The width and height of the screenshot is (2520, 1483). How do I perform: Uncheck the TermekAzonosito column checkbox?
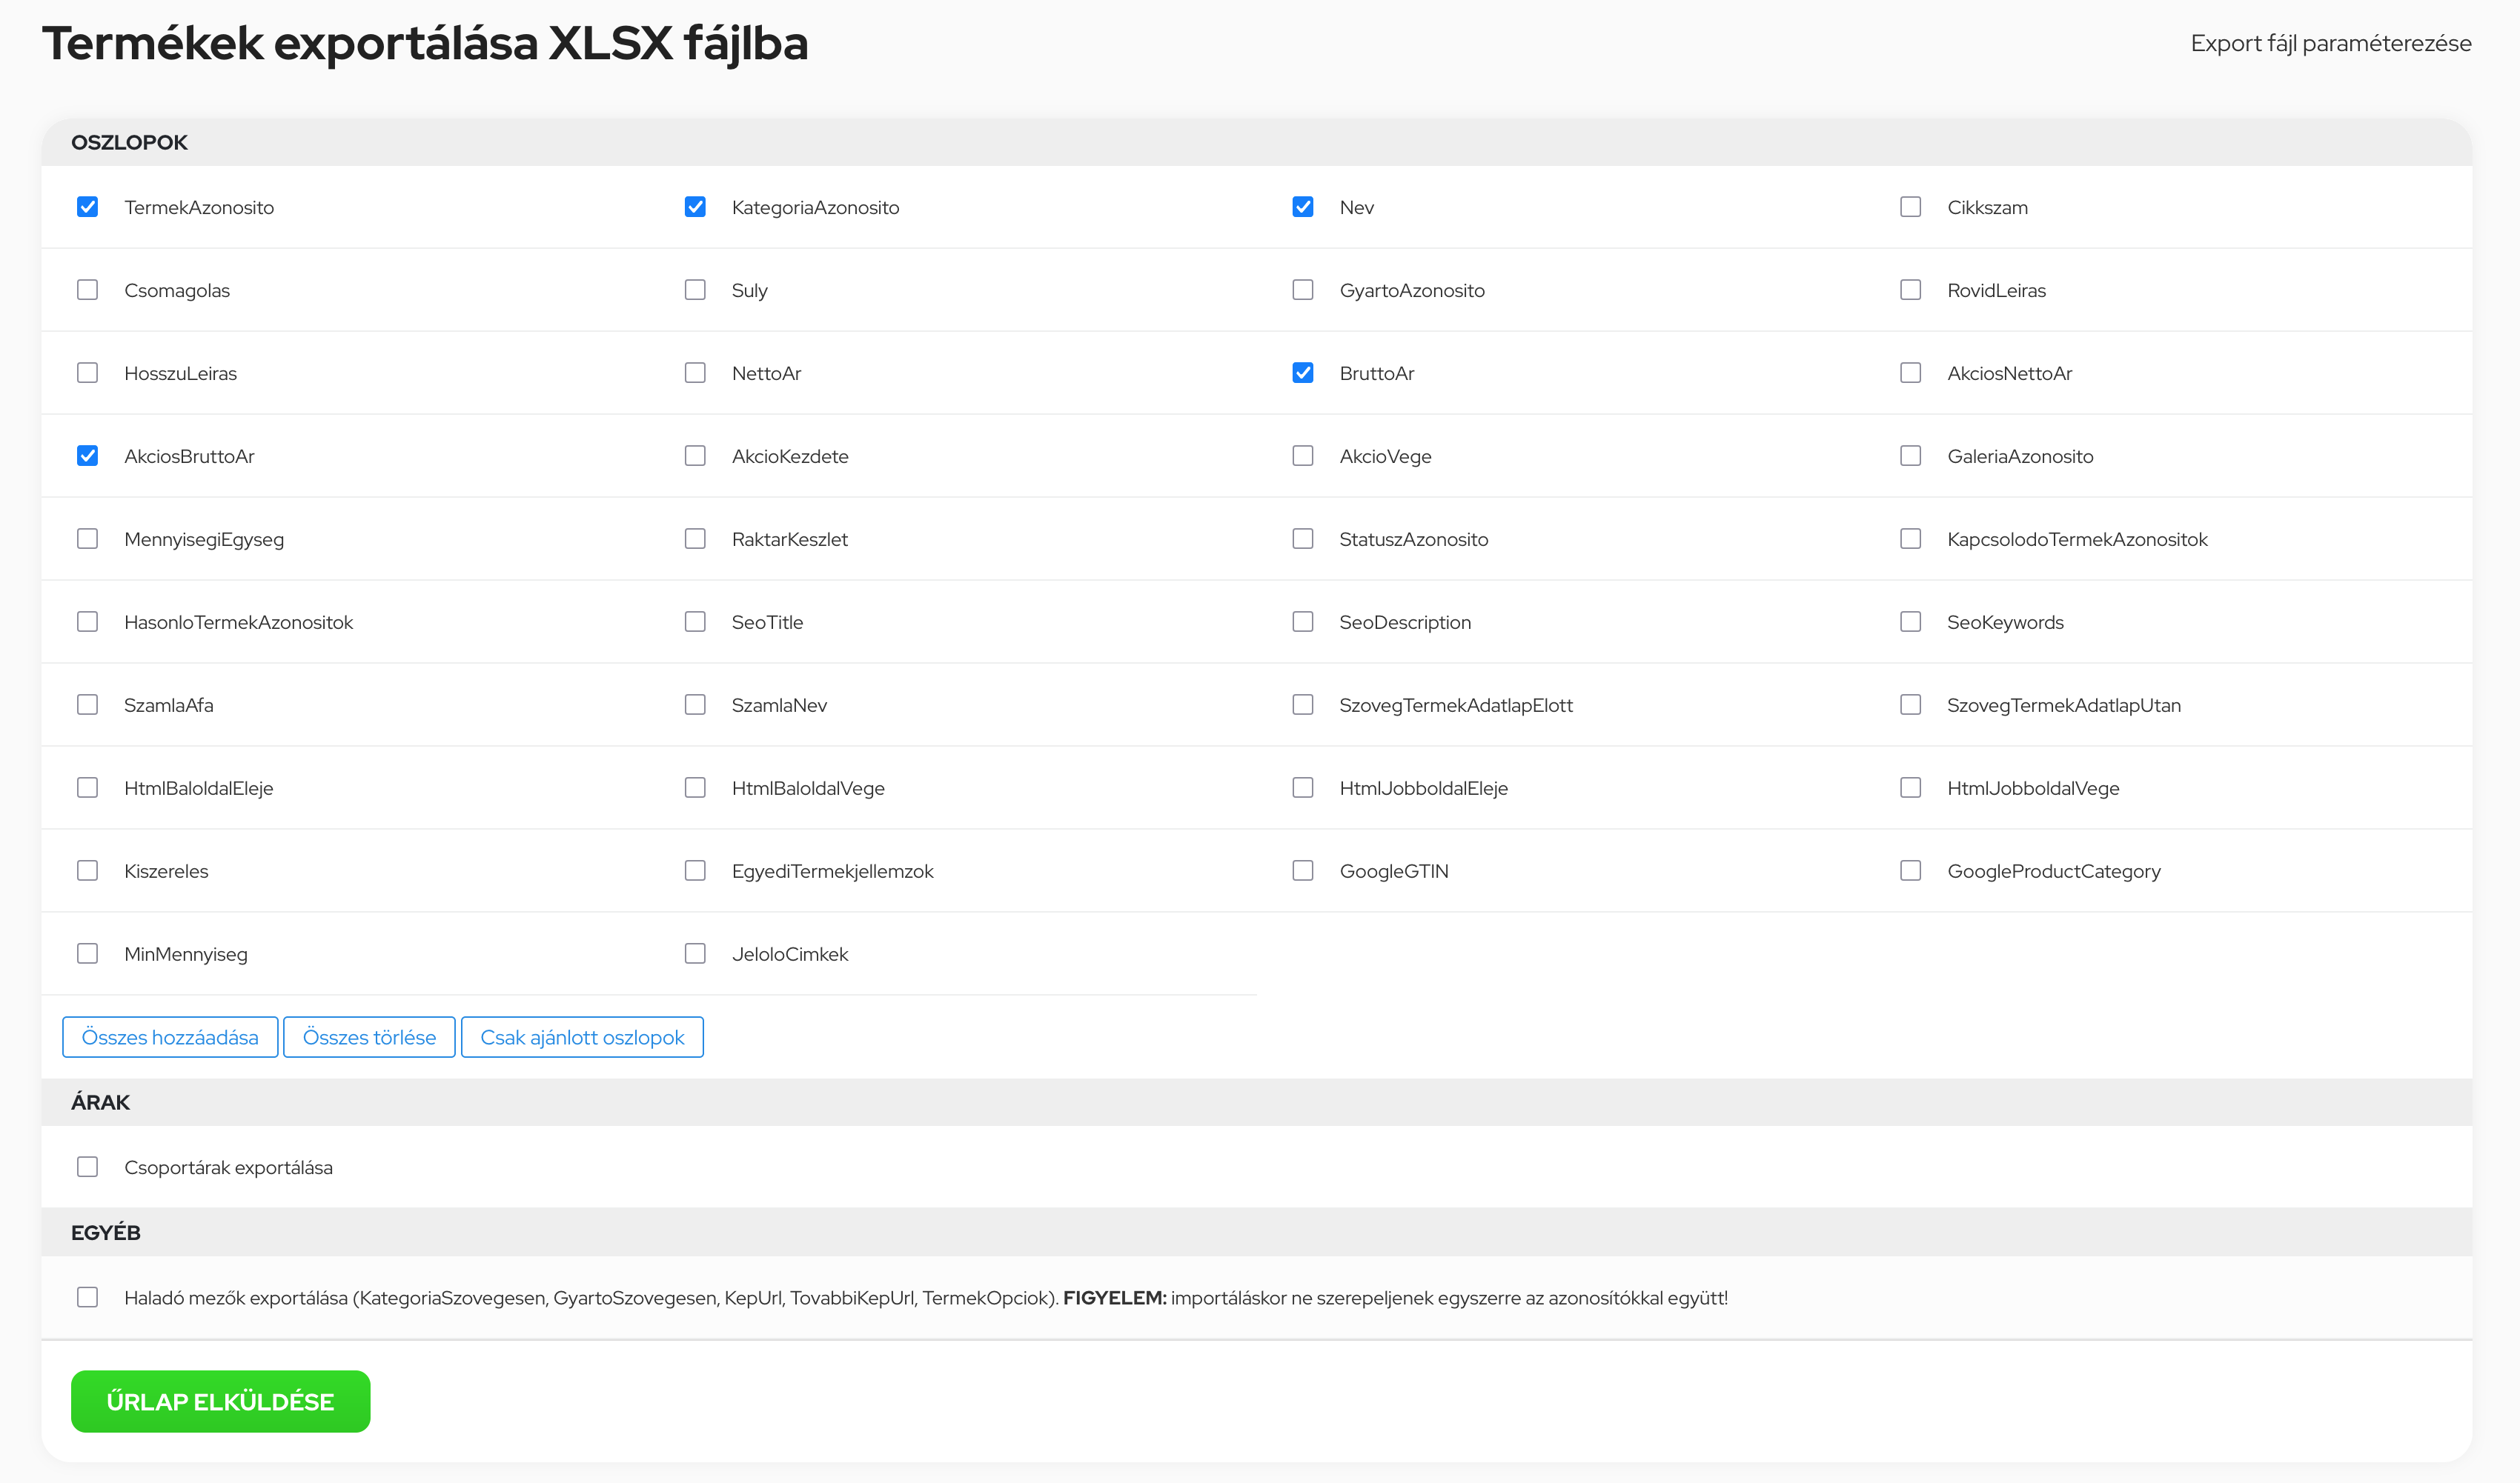(x=88, y=207)
